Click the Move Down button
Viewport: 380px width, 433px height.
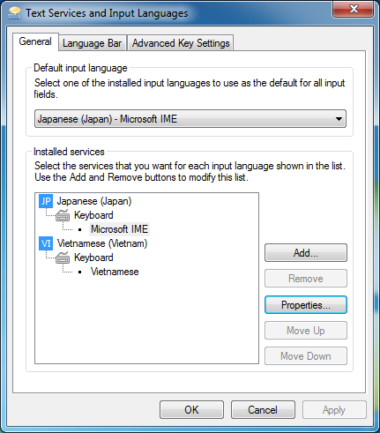pyautogui.click(x=306, y=356)
